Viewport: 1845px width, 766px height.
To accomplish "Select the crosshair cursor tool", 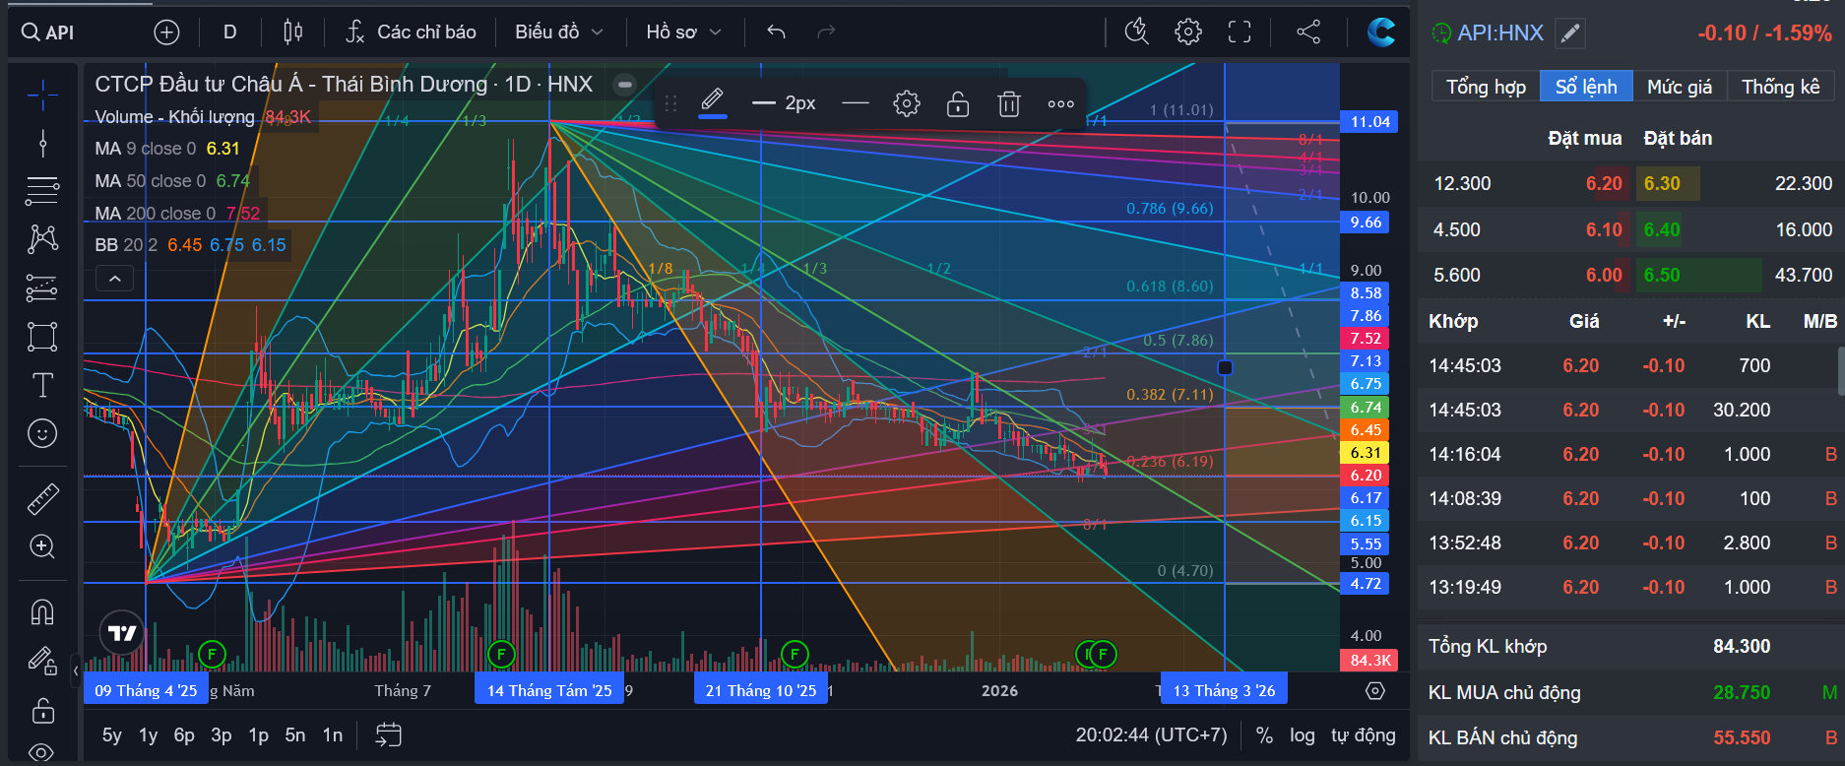I will 42,96.
